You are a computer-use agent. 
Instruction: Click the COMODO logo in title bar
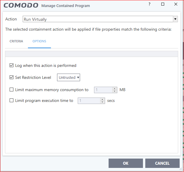21,5
